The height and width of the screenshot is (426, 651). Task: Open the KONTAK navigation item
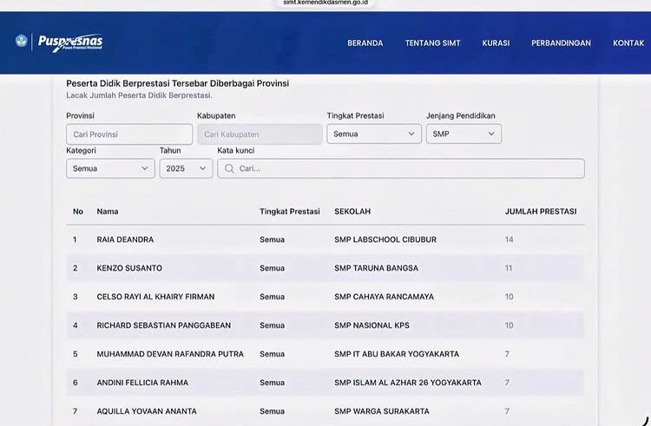click(x=628, y=43)
